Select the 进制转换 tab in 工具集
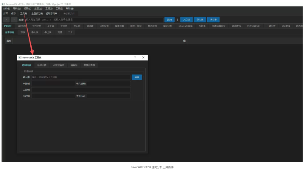 tap(27, 65)
